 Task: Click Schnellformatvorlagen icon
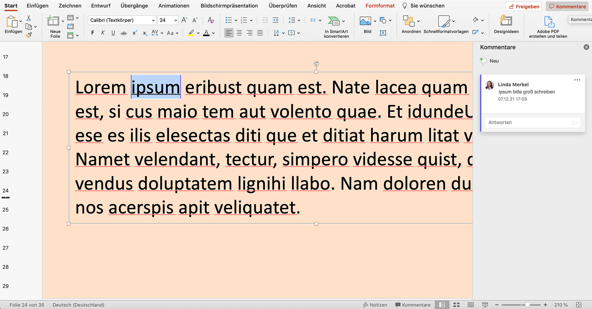(x=444, y=21)
